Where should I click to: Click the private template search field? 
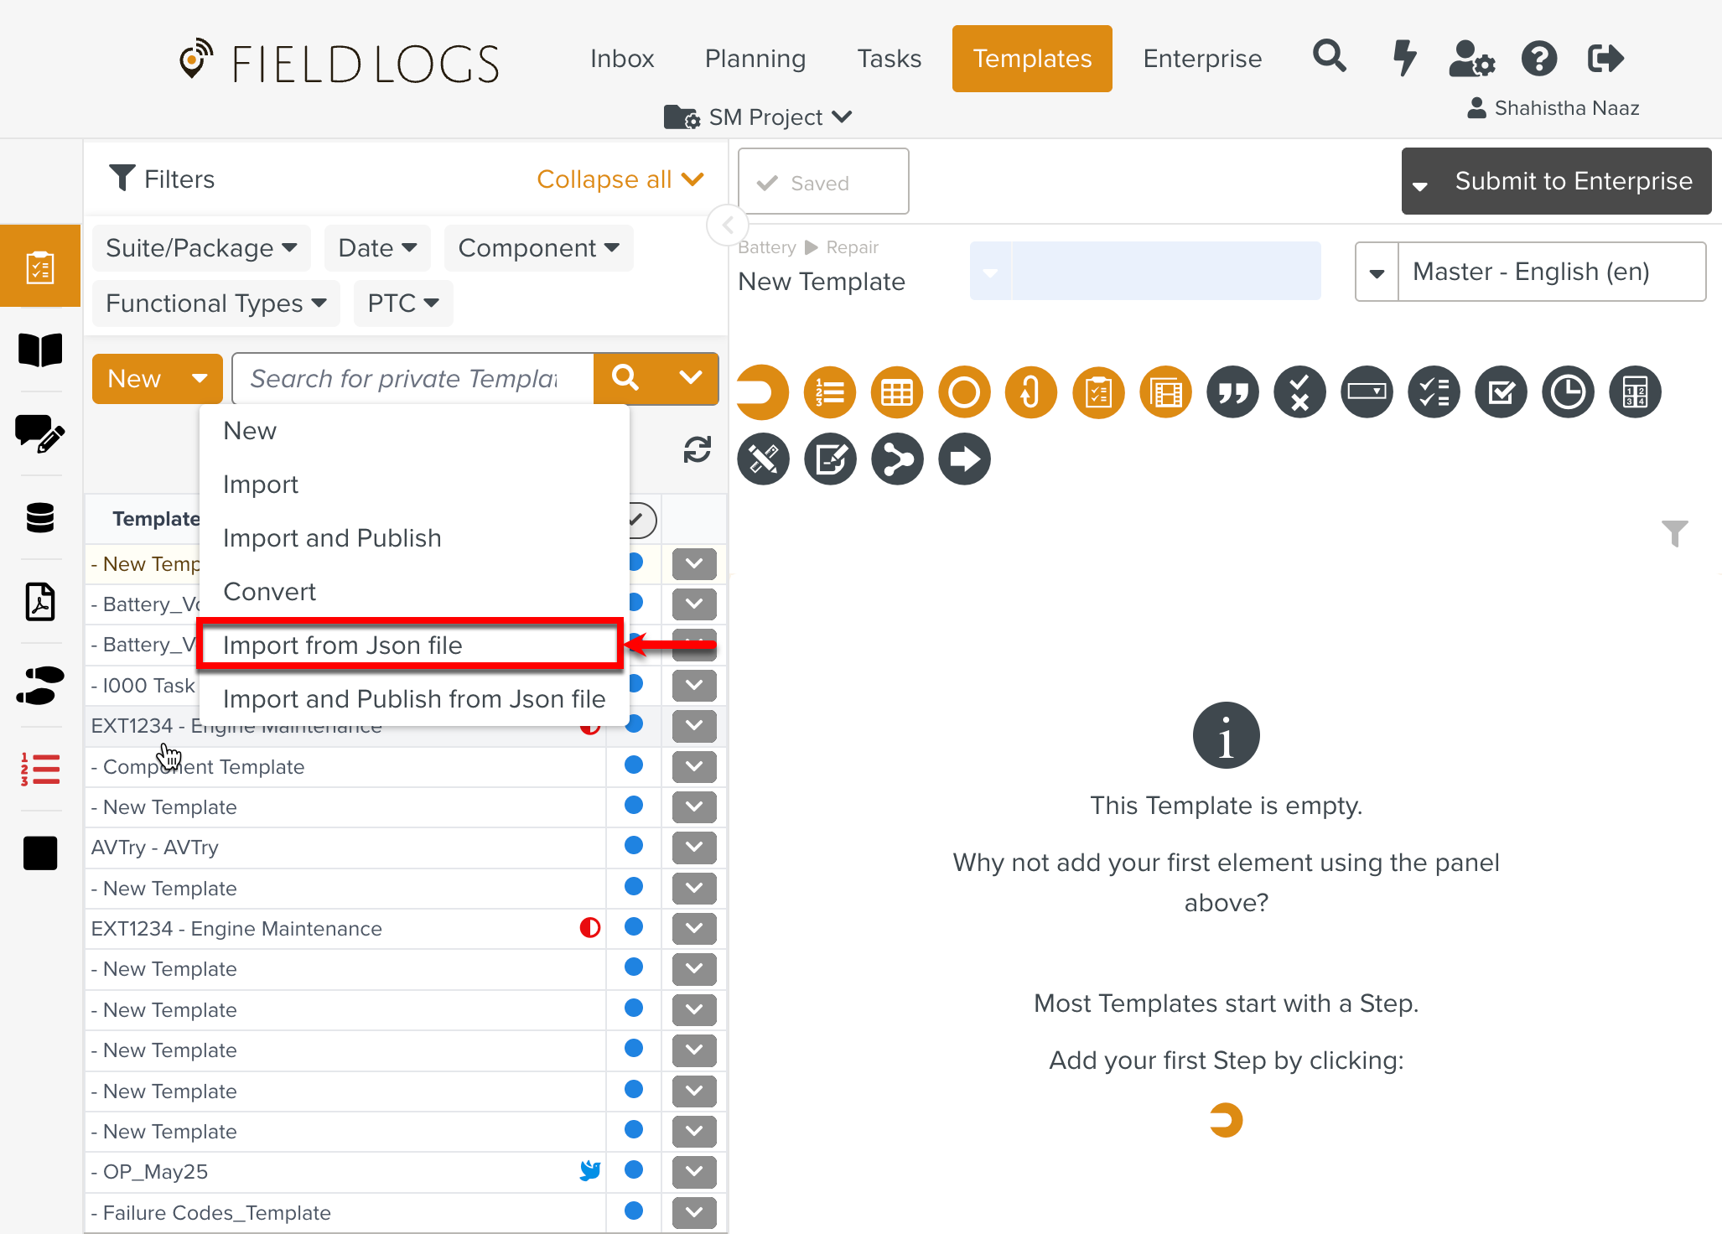[x=412, y=379]
